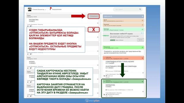Read the Подсказка profile setup message
The height and width of the screenshot is (103, 184).
pos(122,52)
